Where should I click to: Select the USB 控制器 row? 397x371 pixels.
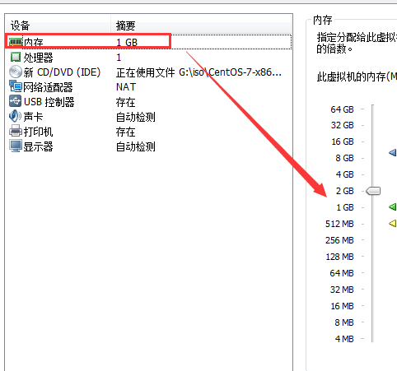pos(148,102)
